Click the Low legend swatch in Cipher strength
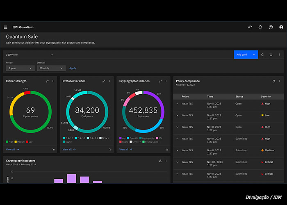 tap(27, 142)
